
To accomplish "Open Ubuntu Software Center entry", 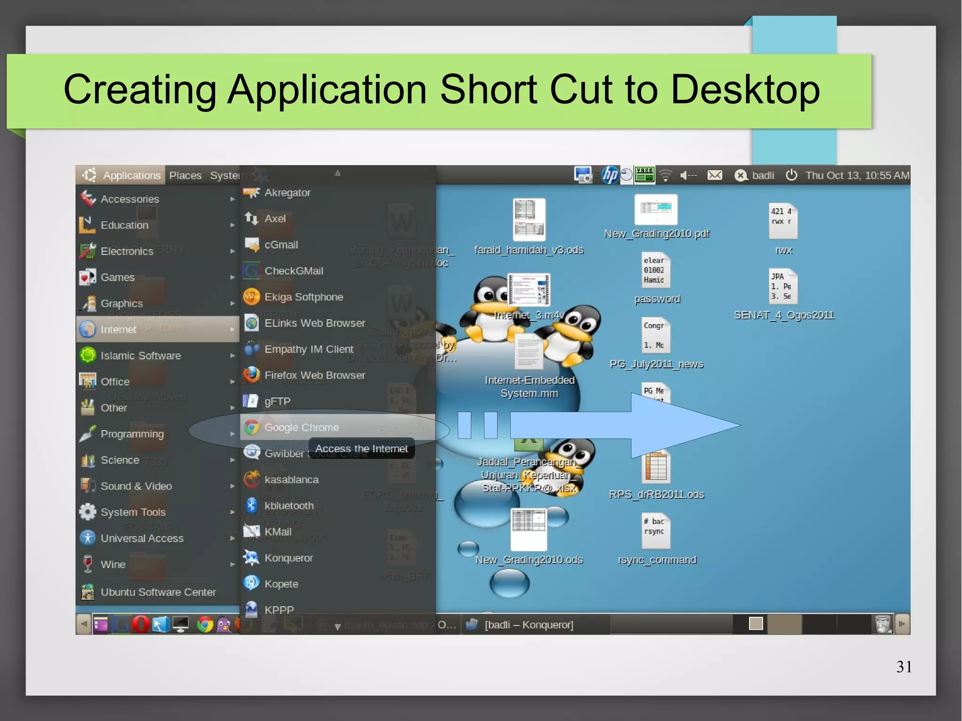I will pos(157,592).
